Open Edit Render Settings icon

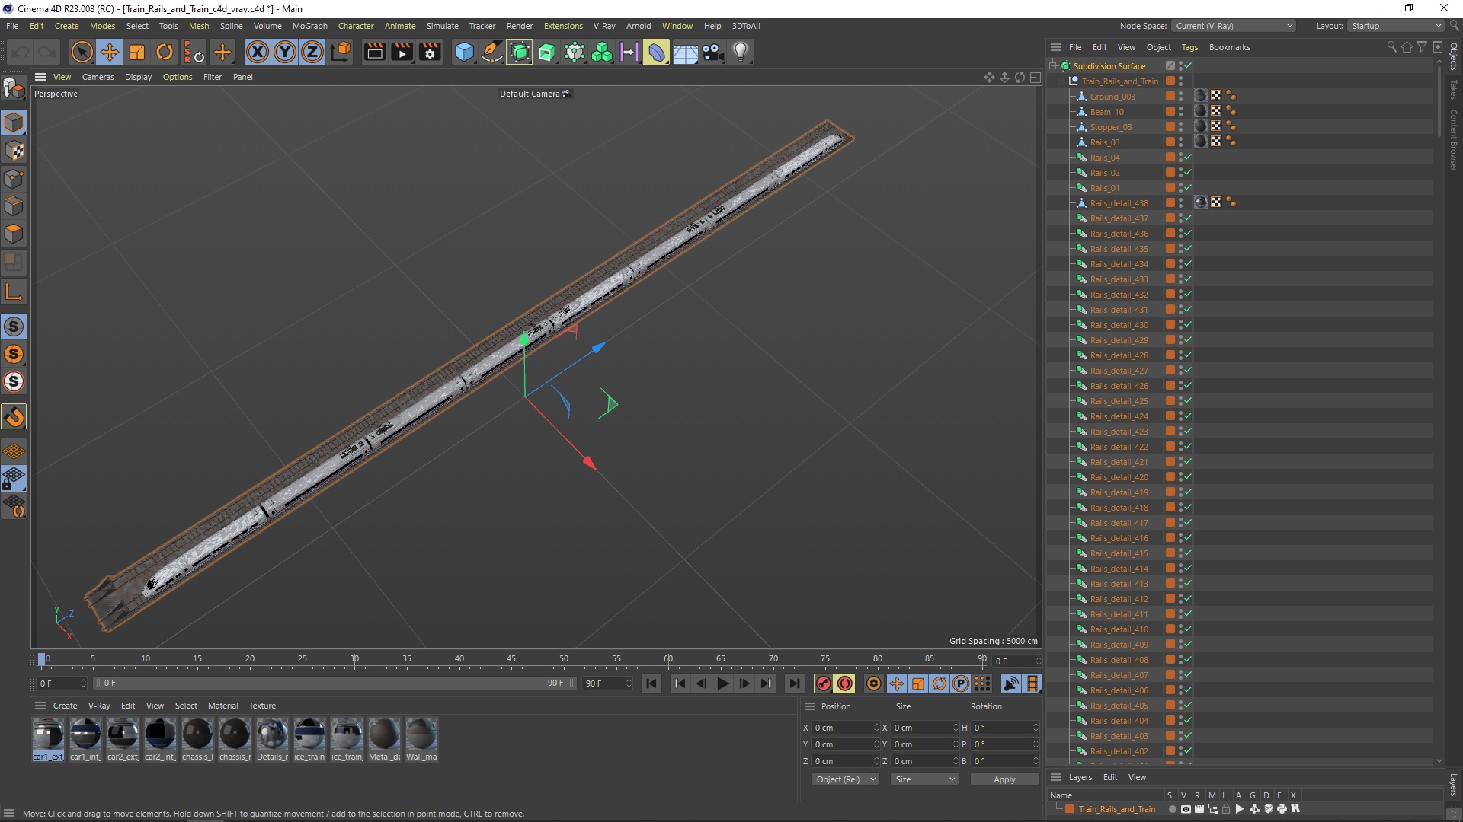click(430, 52)
